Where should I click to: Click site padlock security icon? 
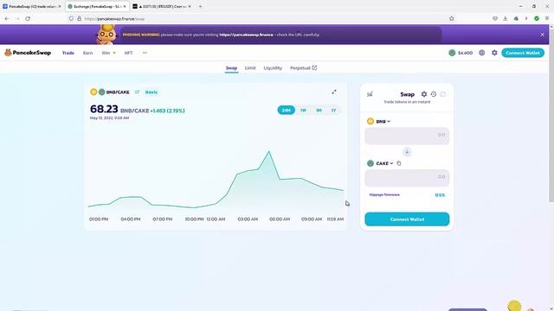coord(79,18)
